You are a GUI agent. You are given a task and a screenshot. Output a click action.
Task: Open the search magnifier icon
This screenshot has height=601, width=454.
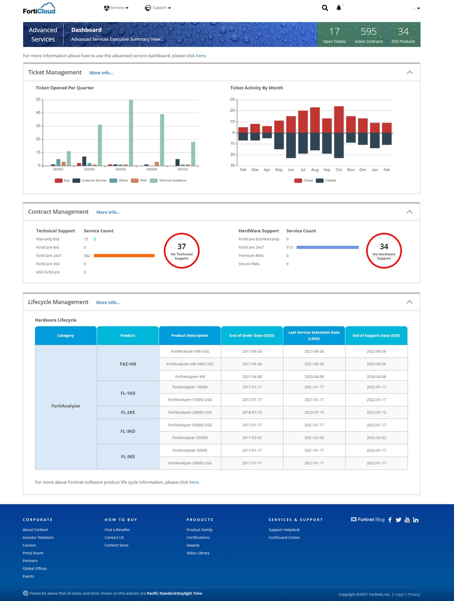tap(325, 8)
